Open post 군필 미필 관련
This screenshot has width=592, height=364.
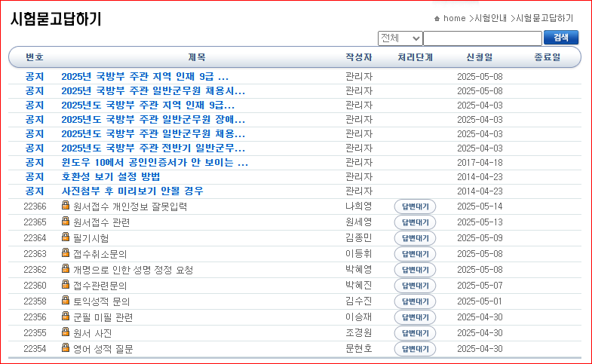click(103, 317)
